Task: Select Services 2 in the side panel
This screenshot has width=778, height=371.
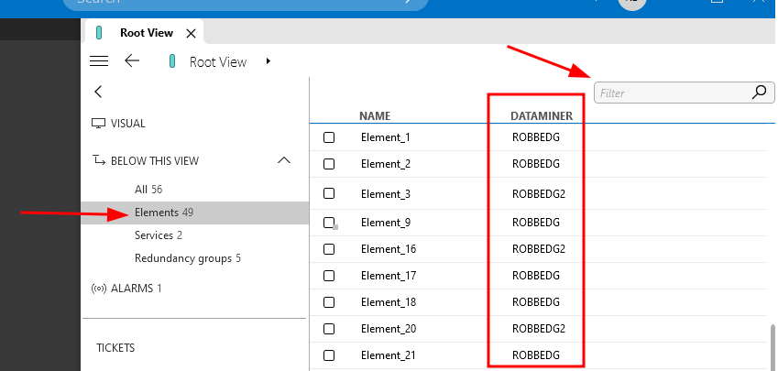Action: pyautogui.click(x=159, y=235)
